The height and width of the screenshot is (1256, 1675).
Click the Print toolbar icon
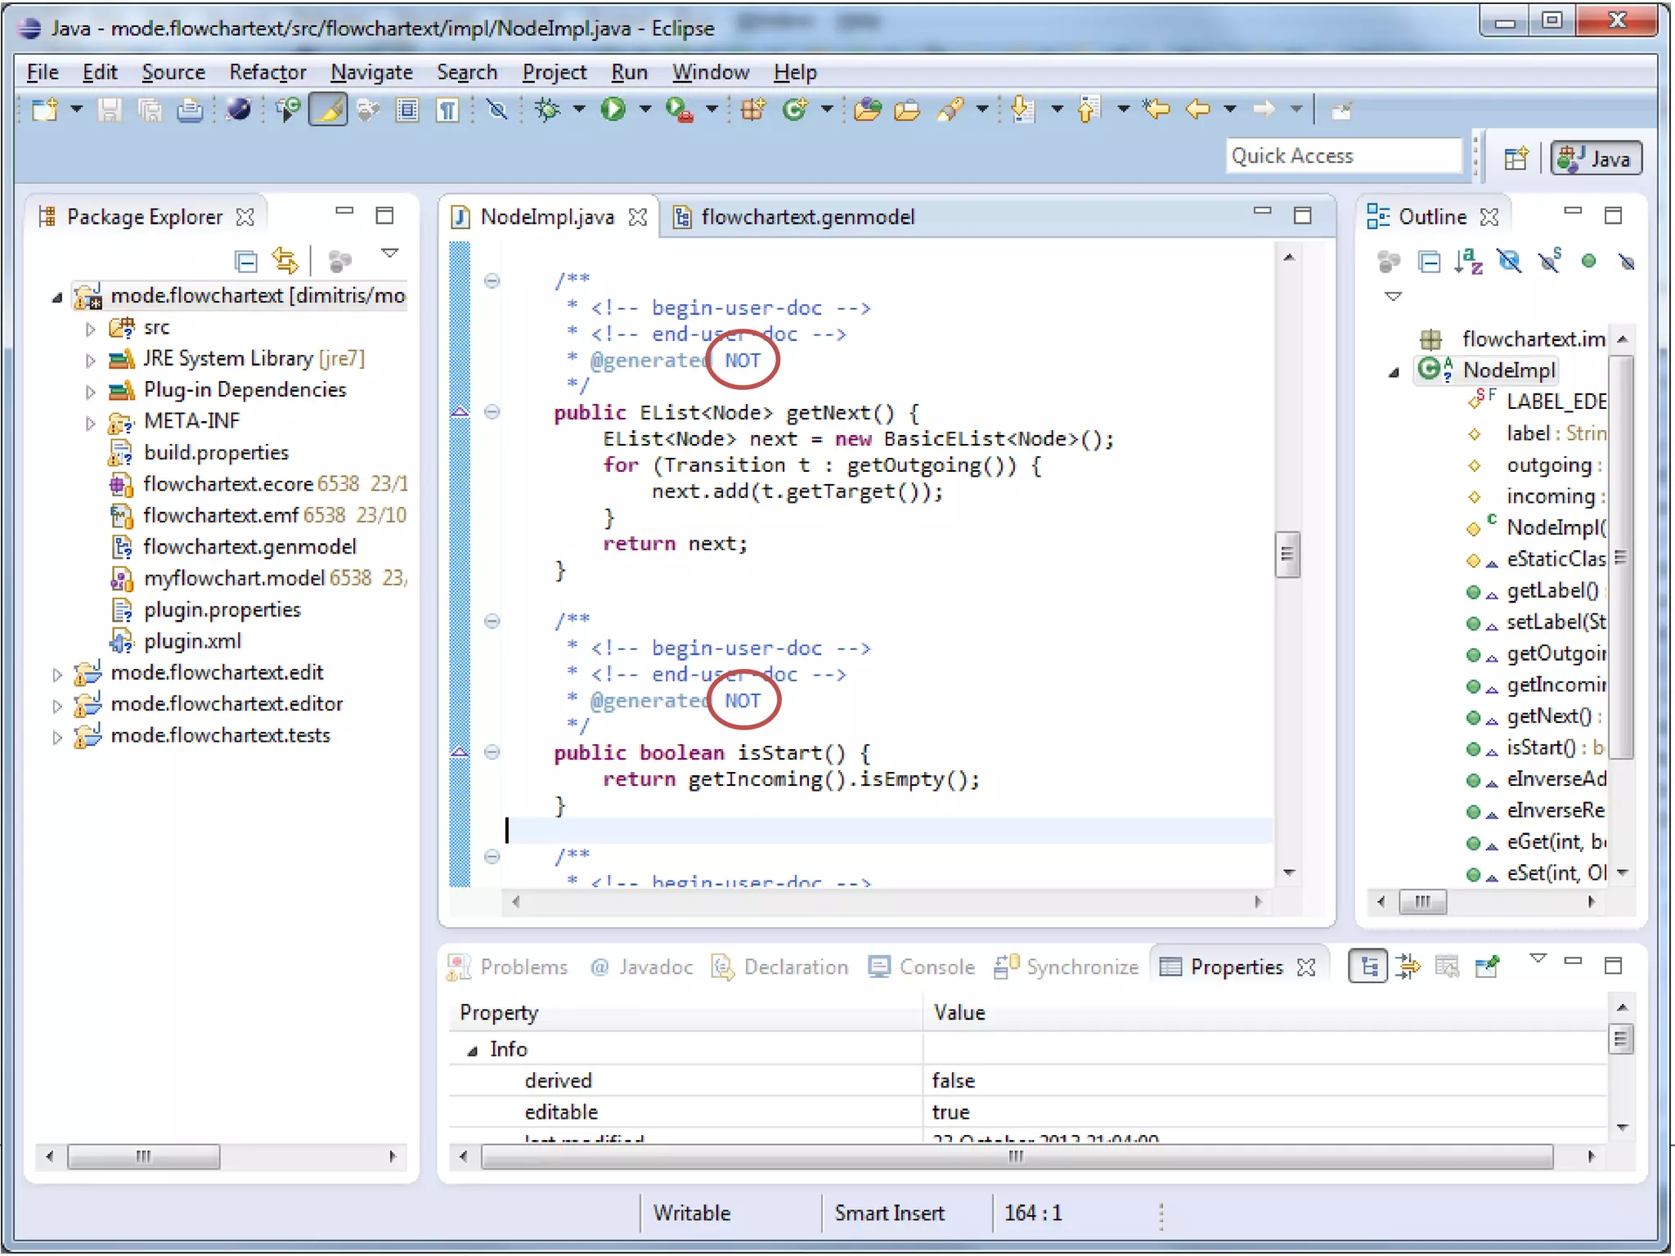click(x=190, y=110)
